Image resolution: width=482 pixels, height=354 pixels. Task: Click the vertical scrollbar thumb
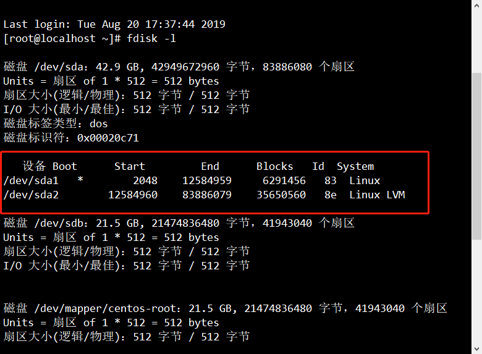point(477,156)
